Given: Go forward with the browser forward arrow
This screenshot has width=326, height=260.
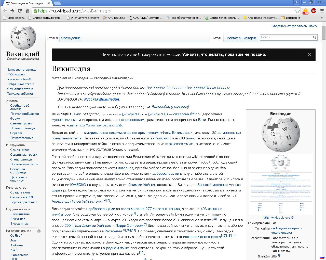Looking at the screenshot, I should tap(12, 11).
